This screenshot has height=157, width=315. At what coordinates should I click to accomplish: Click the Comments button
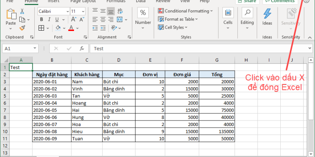pos(279,1)
